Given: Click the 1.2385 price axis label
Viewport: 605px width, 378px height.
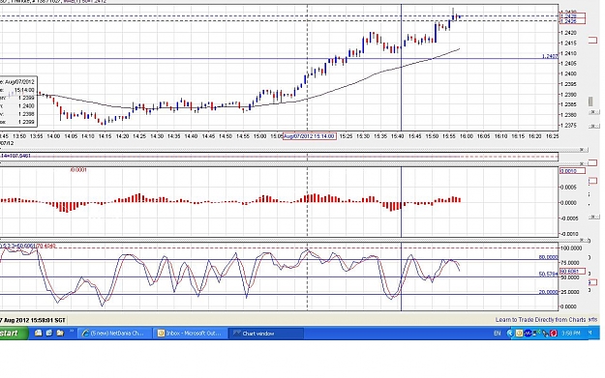Looking at the screenshot, I should point(569,104).
